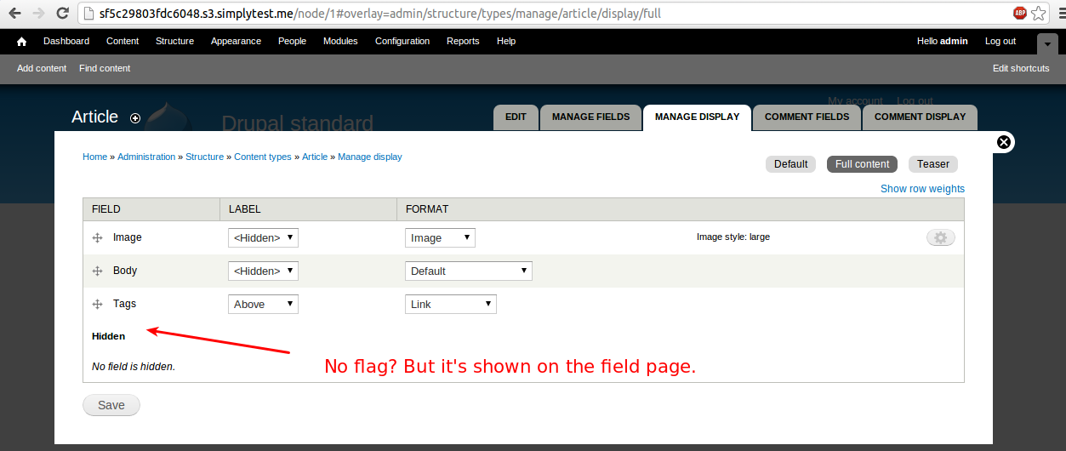The width and height of the screenshot is (1066, 451).
Task: Click the FIELD column header
Action: 106,209
